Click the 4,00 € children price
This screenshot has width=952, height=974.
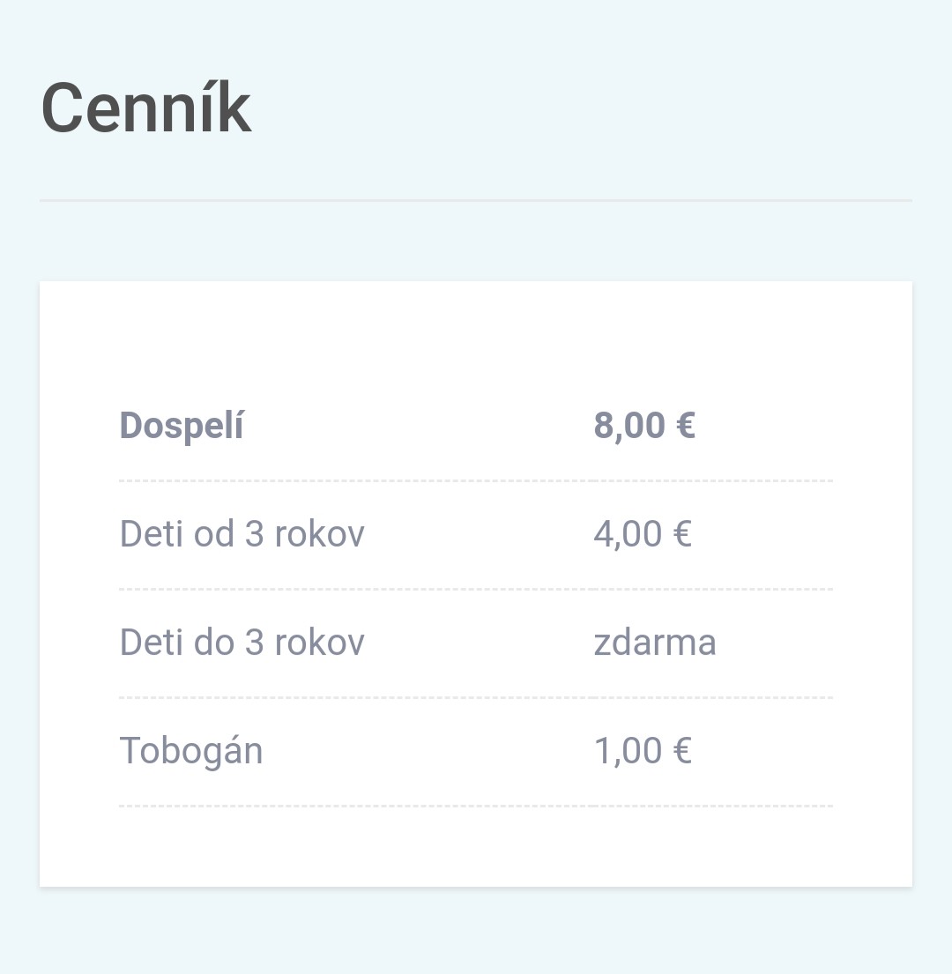(643, 534)
